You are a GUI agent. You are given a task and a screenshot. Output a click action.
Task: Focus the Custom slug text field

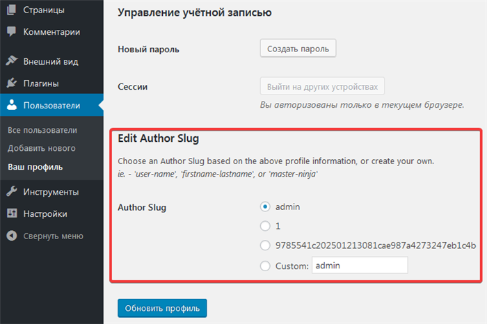pos(360,266)
